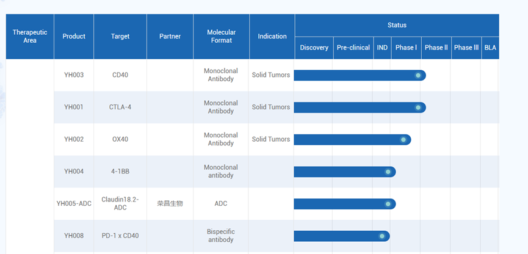Click the YH008 status progress bar
The height and width of the screenshot is (254, 528).
pyautogui.click(x=336, y=236)
